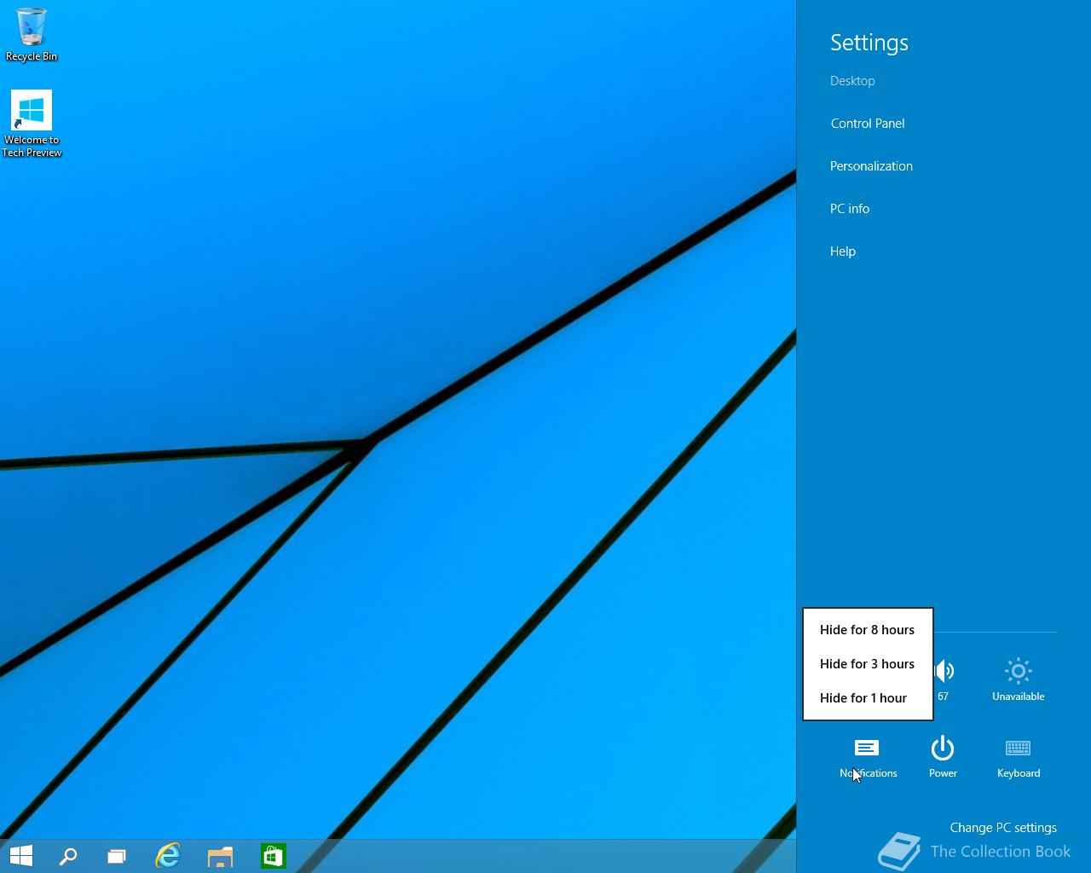Open PC info in Settings charm

coord(850,209)
